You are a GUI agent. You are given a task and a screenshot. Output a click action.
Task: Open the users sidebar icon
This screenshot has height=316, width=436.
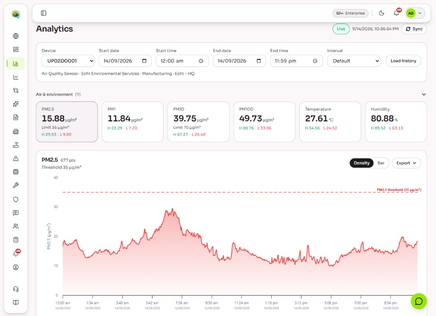click(x=16, y=226)
